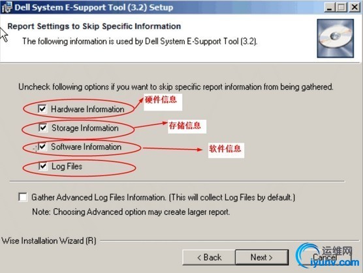The height and width of the screenshot is (273, 363).
Task: Enable Gather Advanced Log Files Information checkbox
Action: (x=23, y=197)
